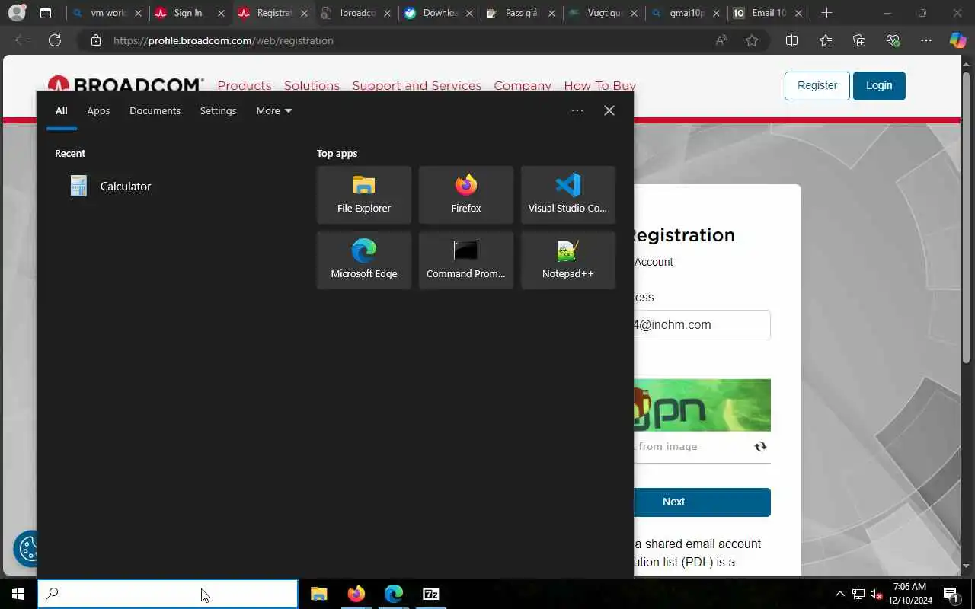Open Command Prompt tile
The image size is (975, 609).
coord(466,260)
